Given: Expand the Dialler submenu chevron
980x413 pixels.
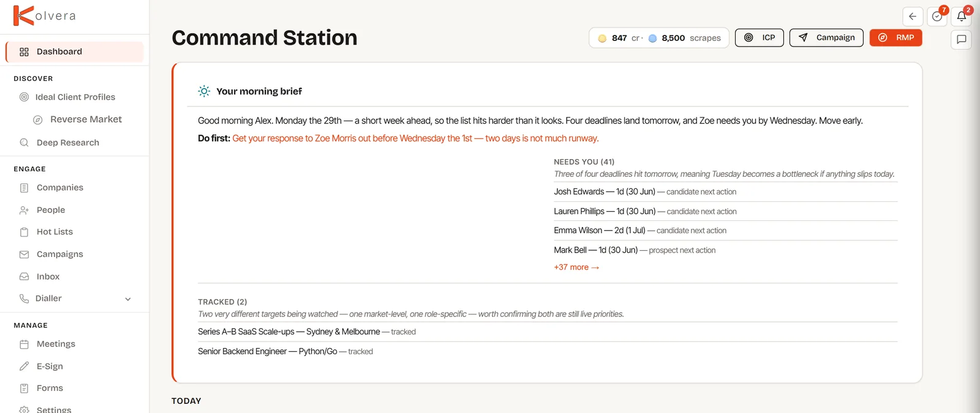Looking at the screenshot, I should point(128,299).
